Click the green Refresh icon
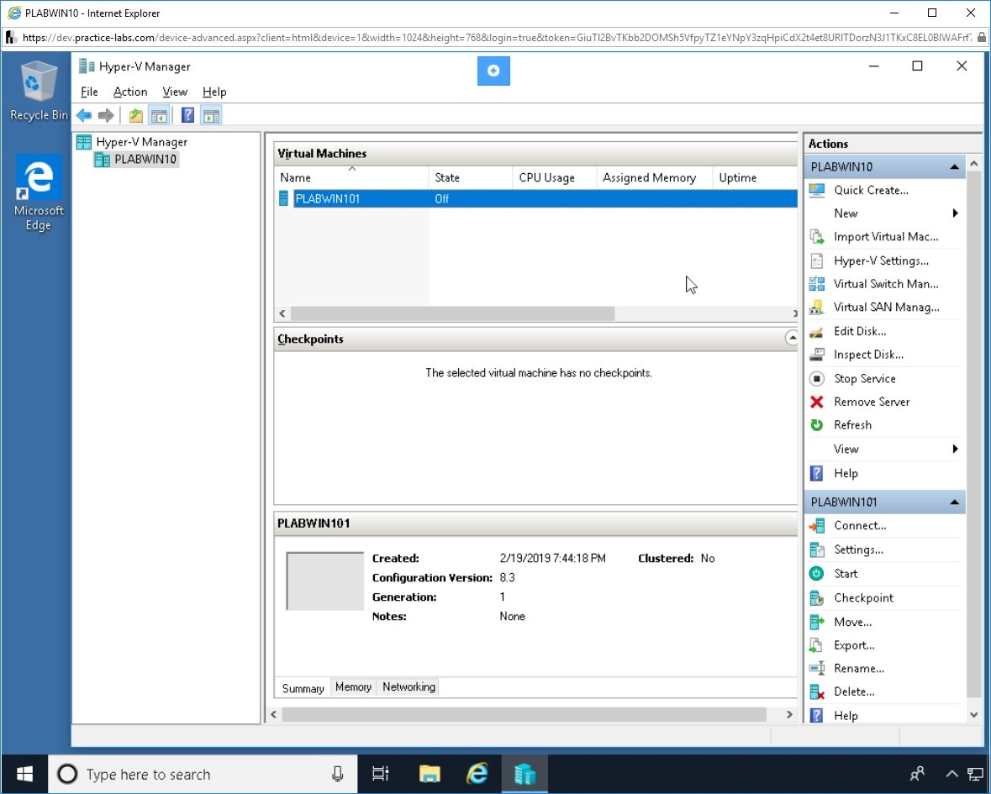This screenshot has height=794, width=991. coord(816,425)
